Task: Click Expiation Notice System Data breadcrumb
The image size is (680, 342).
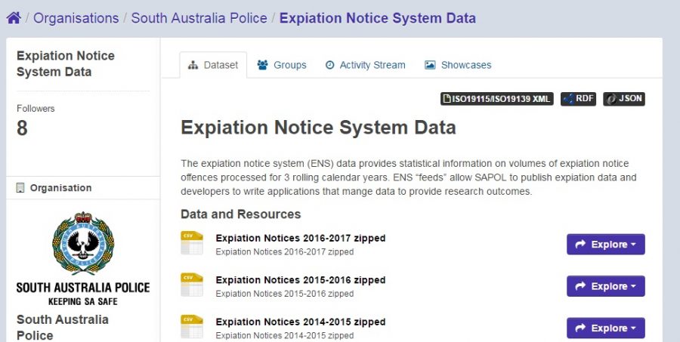Action: [377, 18]
